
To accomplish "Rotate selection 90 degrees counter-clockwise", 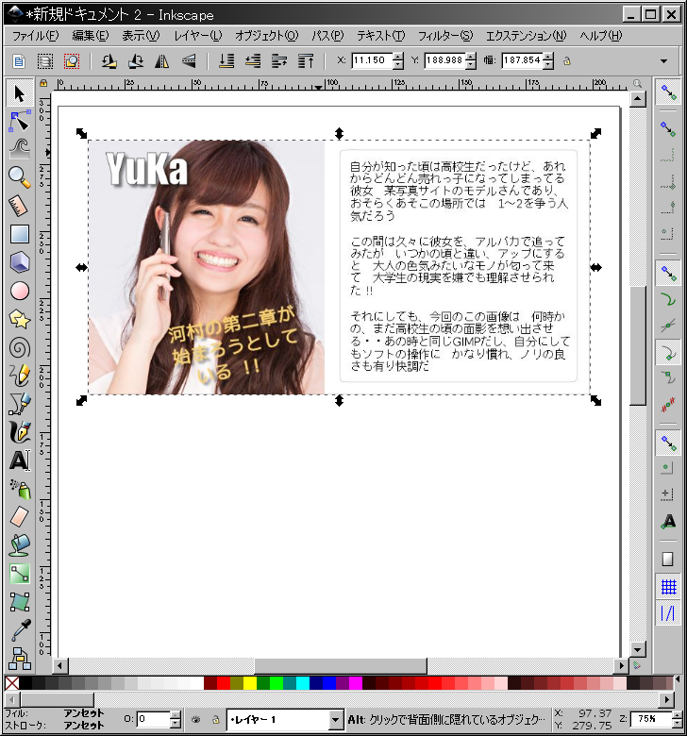I will pos(109,61).
